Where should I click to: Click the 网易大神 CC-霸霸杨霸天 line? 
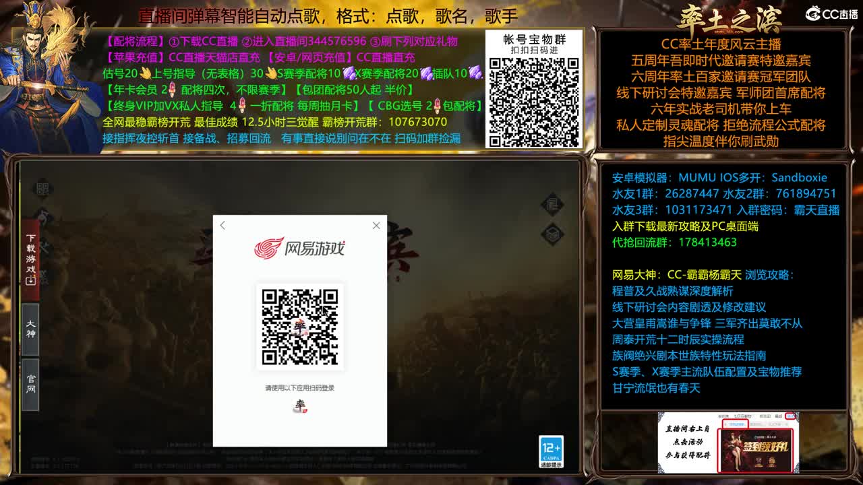click(x=676, y=275)
